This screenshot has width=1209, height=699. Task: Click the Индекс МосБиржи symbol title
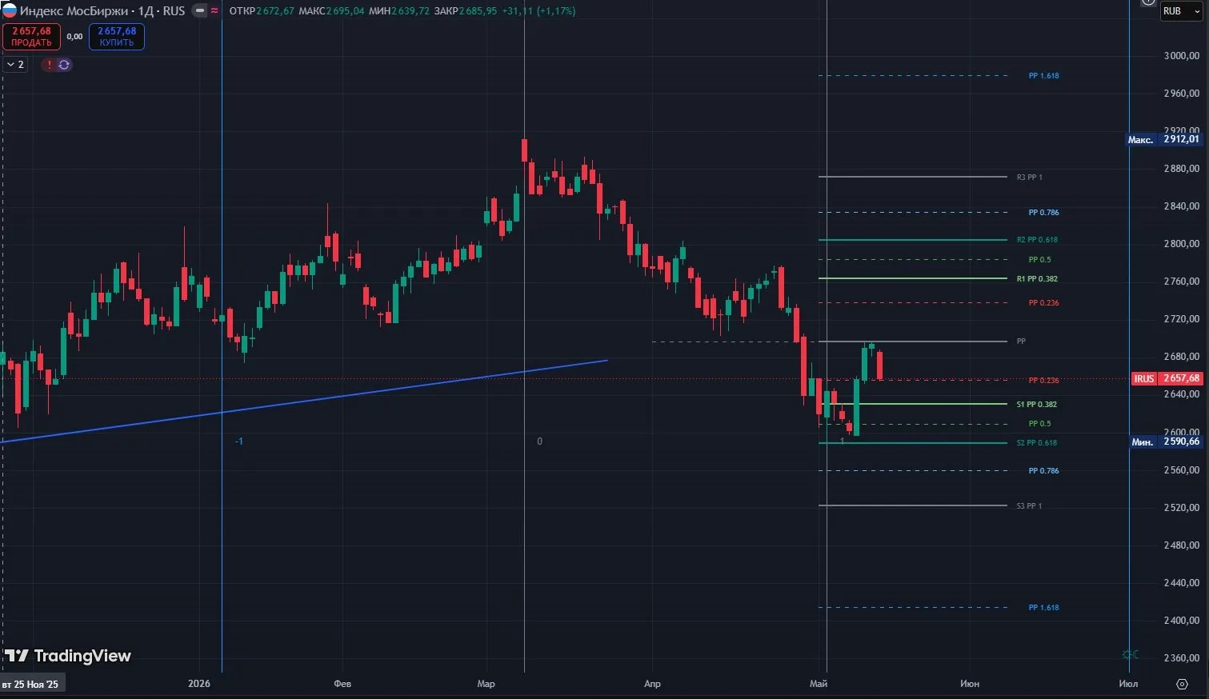(76, 11)
